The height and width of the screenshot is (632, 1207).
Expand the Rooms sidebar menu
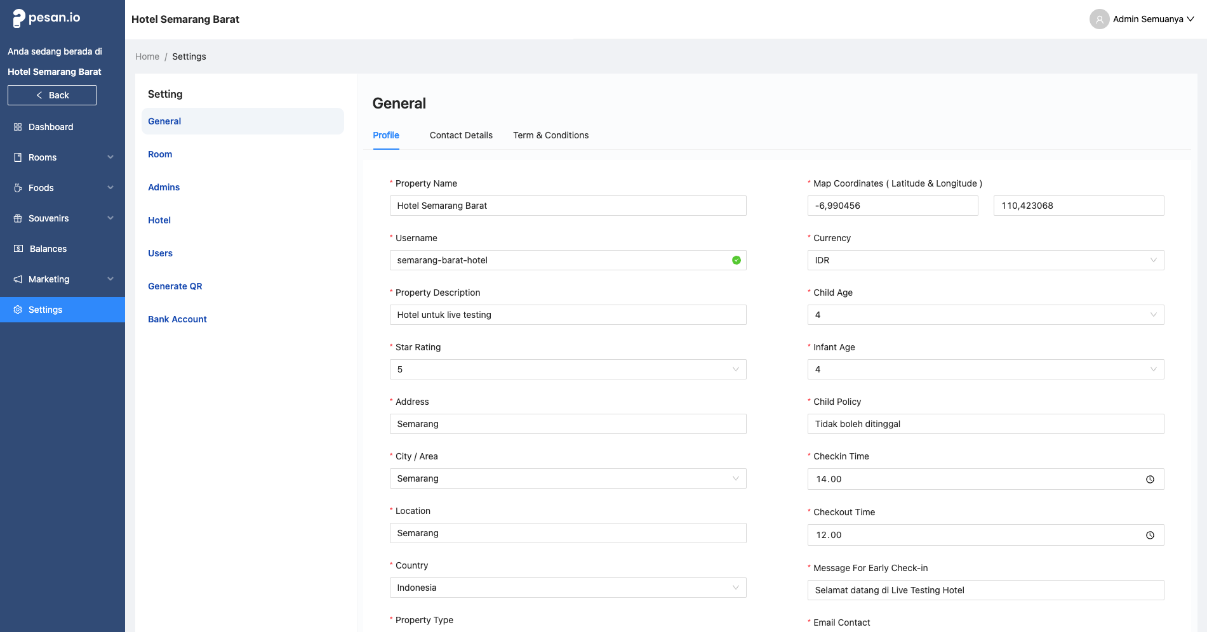62,157
